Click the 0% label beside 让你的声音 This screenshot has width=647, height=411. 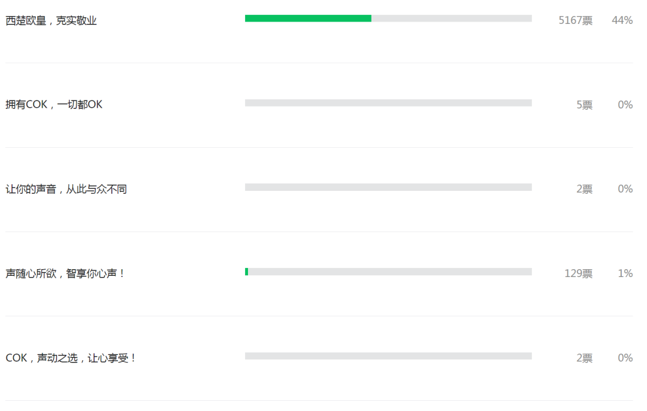click(625, 189)
